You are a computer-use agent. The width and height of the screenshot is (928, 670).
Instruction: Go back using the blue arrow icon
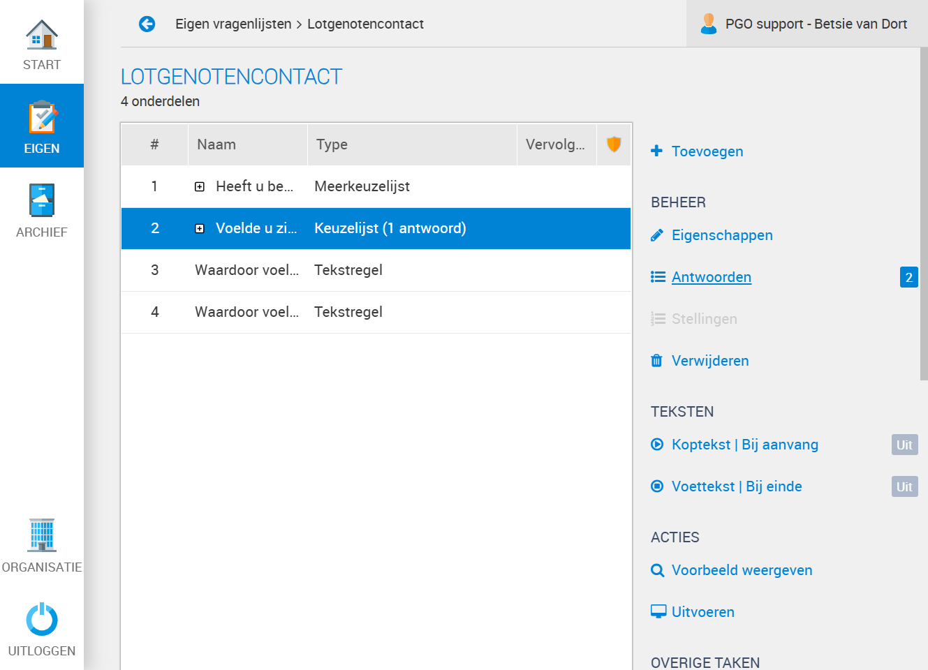147,24
